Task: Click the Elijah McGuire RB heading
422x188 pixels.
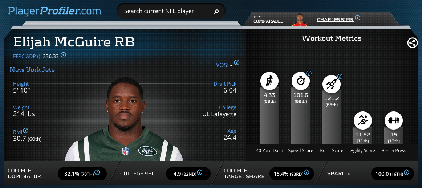Action: 74,42
